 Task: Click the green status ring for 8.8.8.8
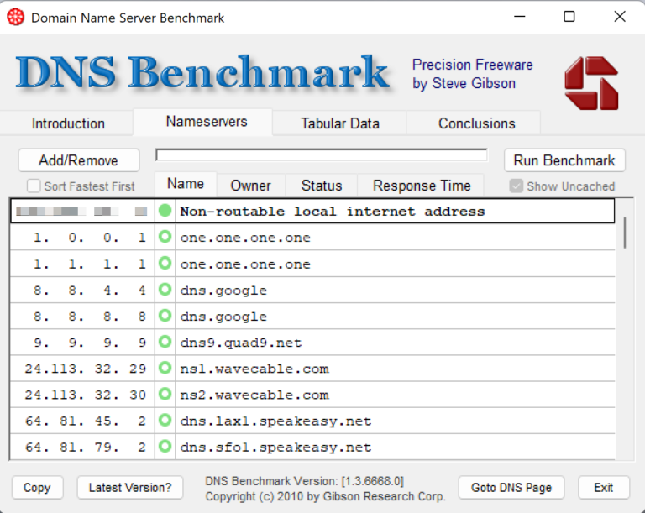point(165,316)
